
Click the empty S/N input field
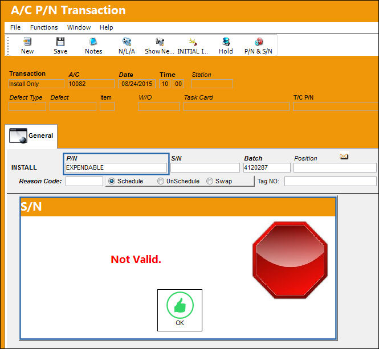pyautogui.click(x=205, y=167)
